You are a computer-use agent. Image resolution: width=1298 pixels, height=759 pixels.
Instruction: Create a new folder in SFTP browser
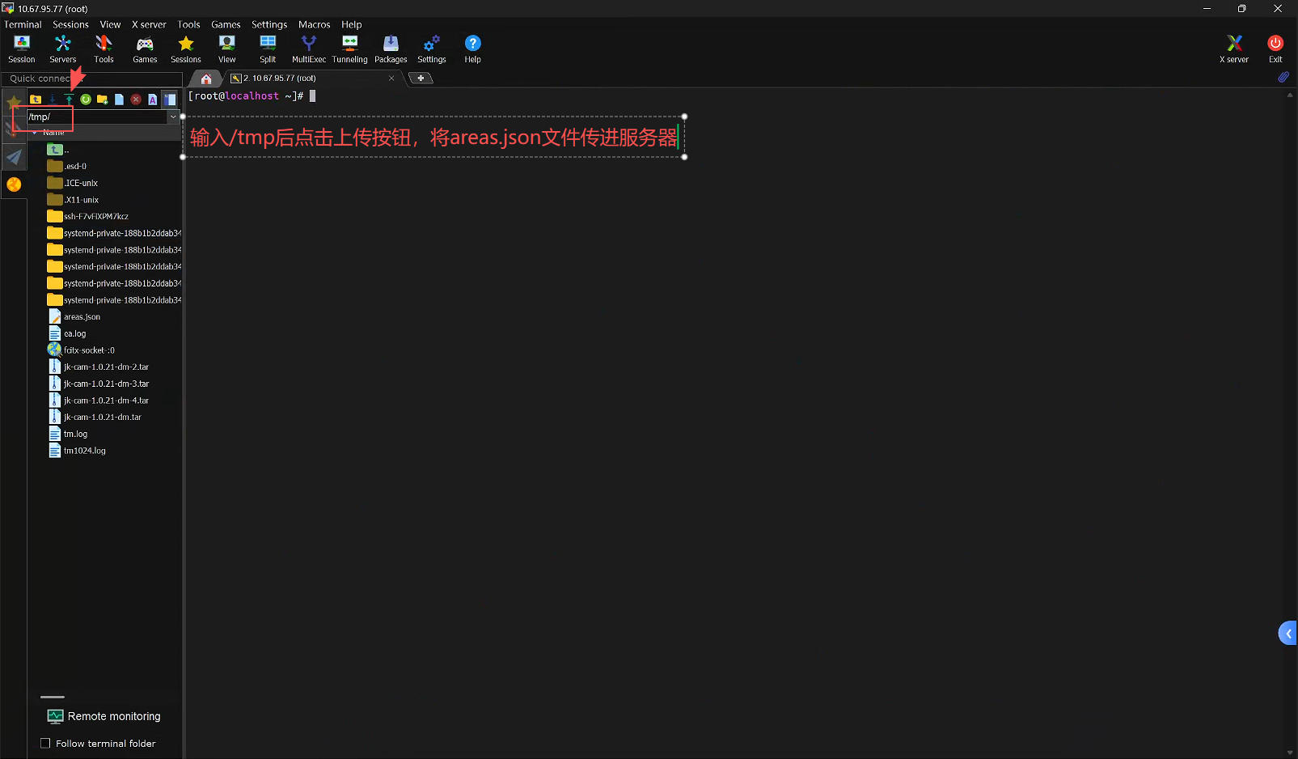[x=102, y=100]
